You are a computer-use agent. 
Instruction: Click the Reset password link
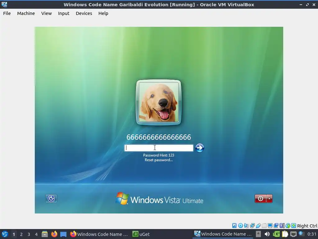pos(159,160)
